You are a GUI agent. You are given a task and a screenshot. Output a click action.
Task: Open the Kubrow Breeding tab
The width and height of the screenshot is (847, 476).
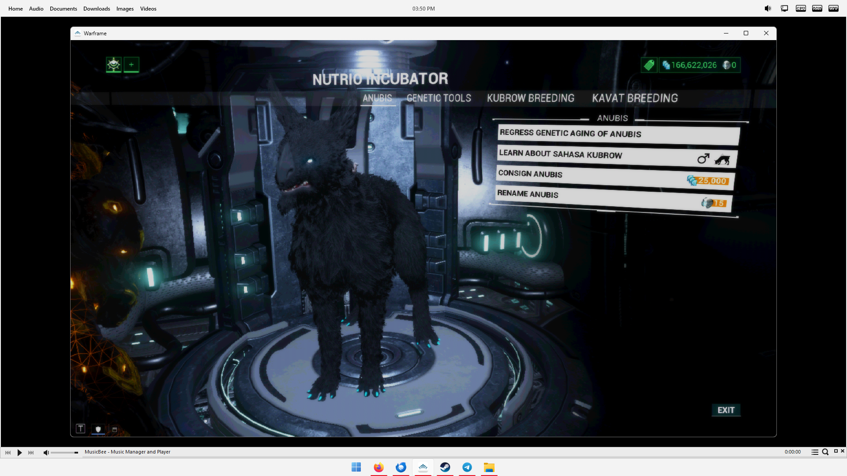coord(530,98)
